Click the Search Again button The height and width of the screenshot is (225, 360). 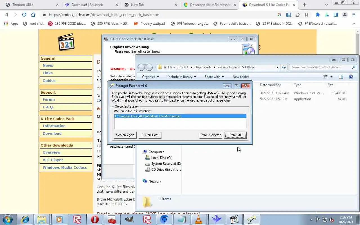click(x=125, y=135)
